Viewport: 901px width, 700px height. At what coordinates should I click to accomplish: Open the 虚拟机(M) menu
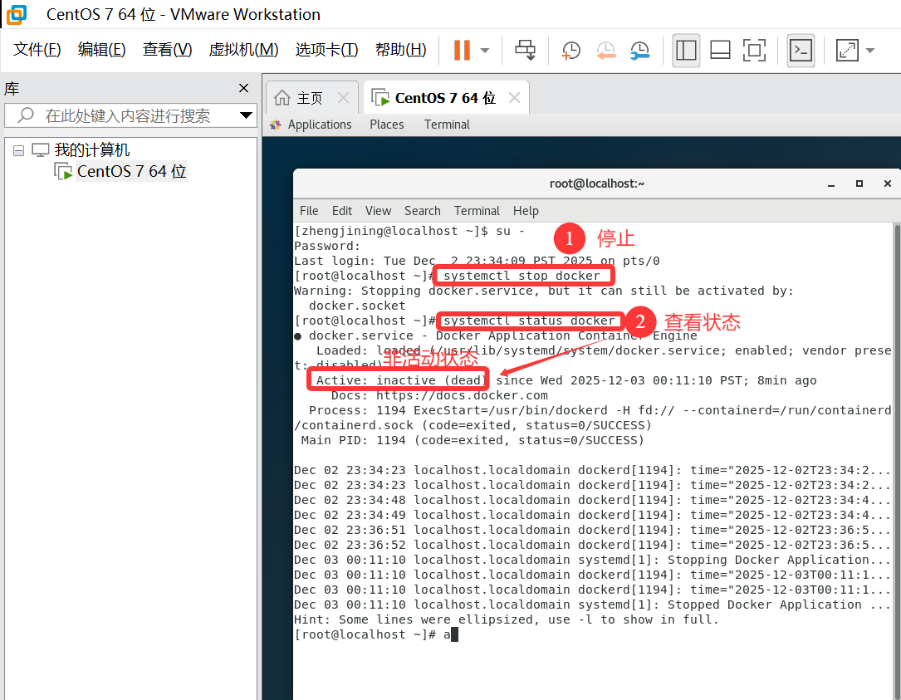click(x=243, y=49)
